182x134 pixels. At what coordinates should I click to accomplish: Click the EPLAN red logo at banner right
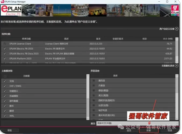click(175, 10)
